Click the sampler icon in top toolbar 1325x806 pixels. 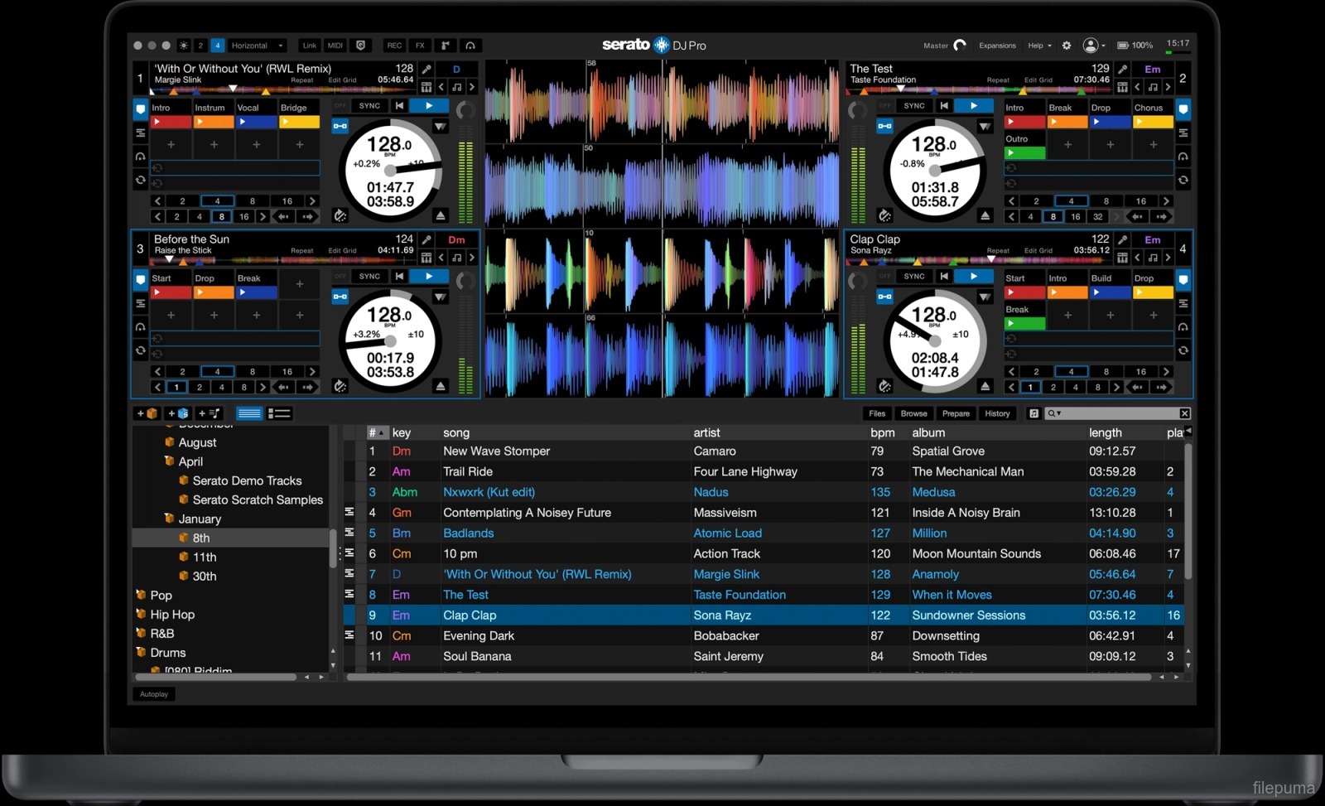(x=446, y=46)
